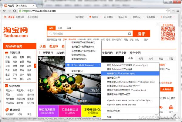Switch to the 规则 tab

pyautogui.click(x=141, y=58)
